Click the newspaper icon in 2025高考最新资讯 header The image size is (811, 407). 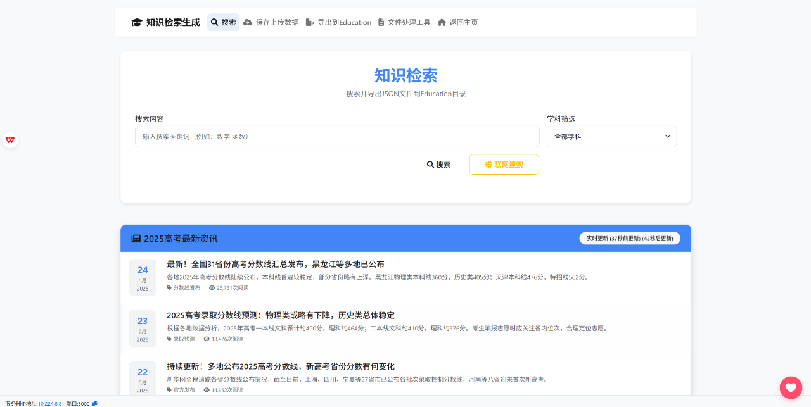click(x=136, y=239)
